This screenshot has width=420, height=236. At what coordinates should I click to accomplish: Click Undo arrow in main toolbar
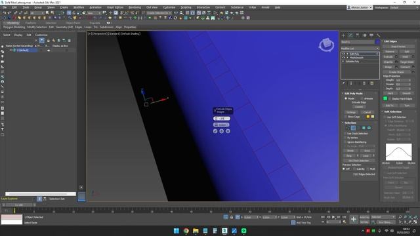[x=4, y=13]
